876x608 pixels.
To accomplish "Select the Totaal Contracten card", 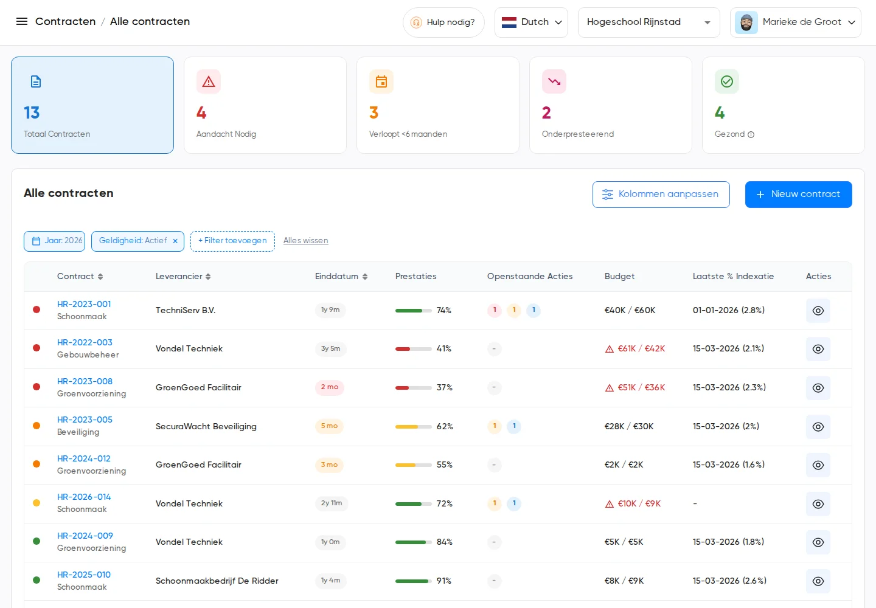I will tap(92, 105).
